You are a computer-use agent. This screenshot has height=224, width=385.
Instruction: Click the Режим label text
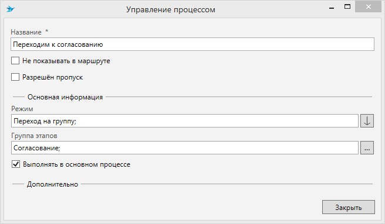(22, 108)
